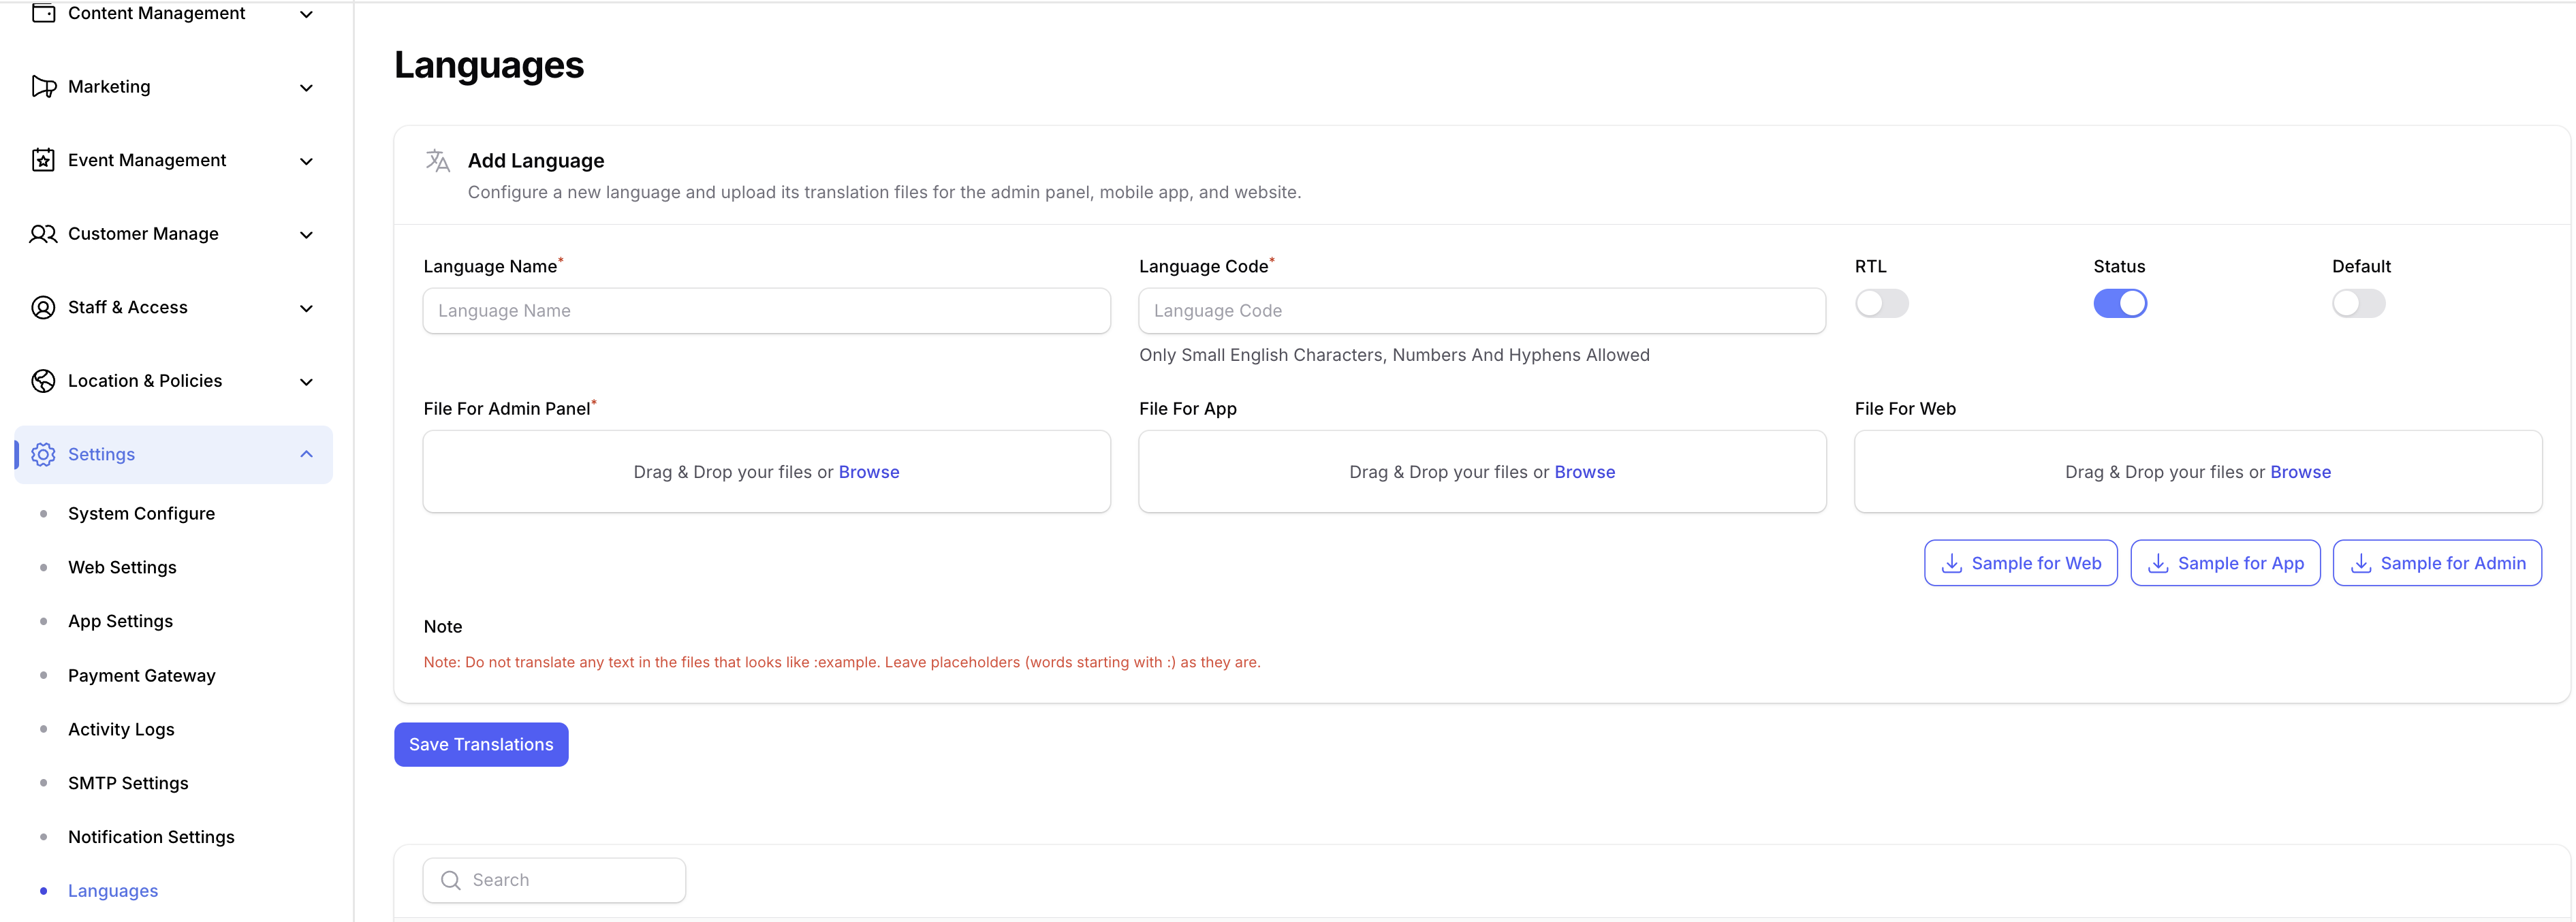Click the File For Web drop zone
Screen dimensions: 2576x922
(x=2198, y=472)
